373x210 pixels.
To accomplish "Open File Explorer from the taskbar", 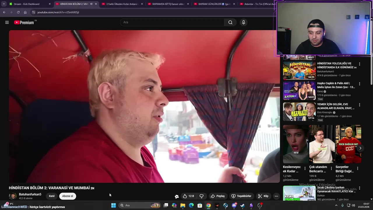I will point(183,205).
